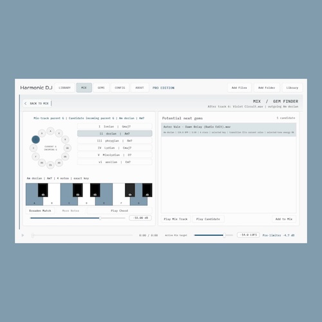Click the MIX / GEM FINDER title
This screenshot has width=322, height=322.
coord(276,101)
